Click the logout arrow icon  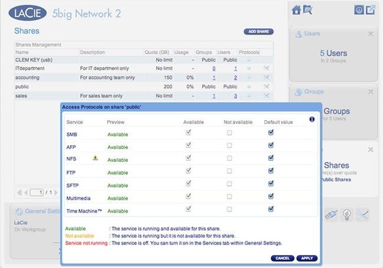pos(370,9)
